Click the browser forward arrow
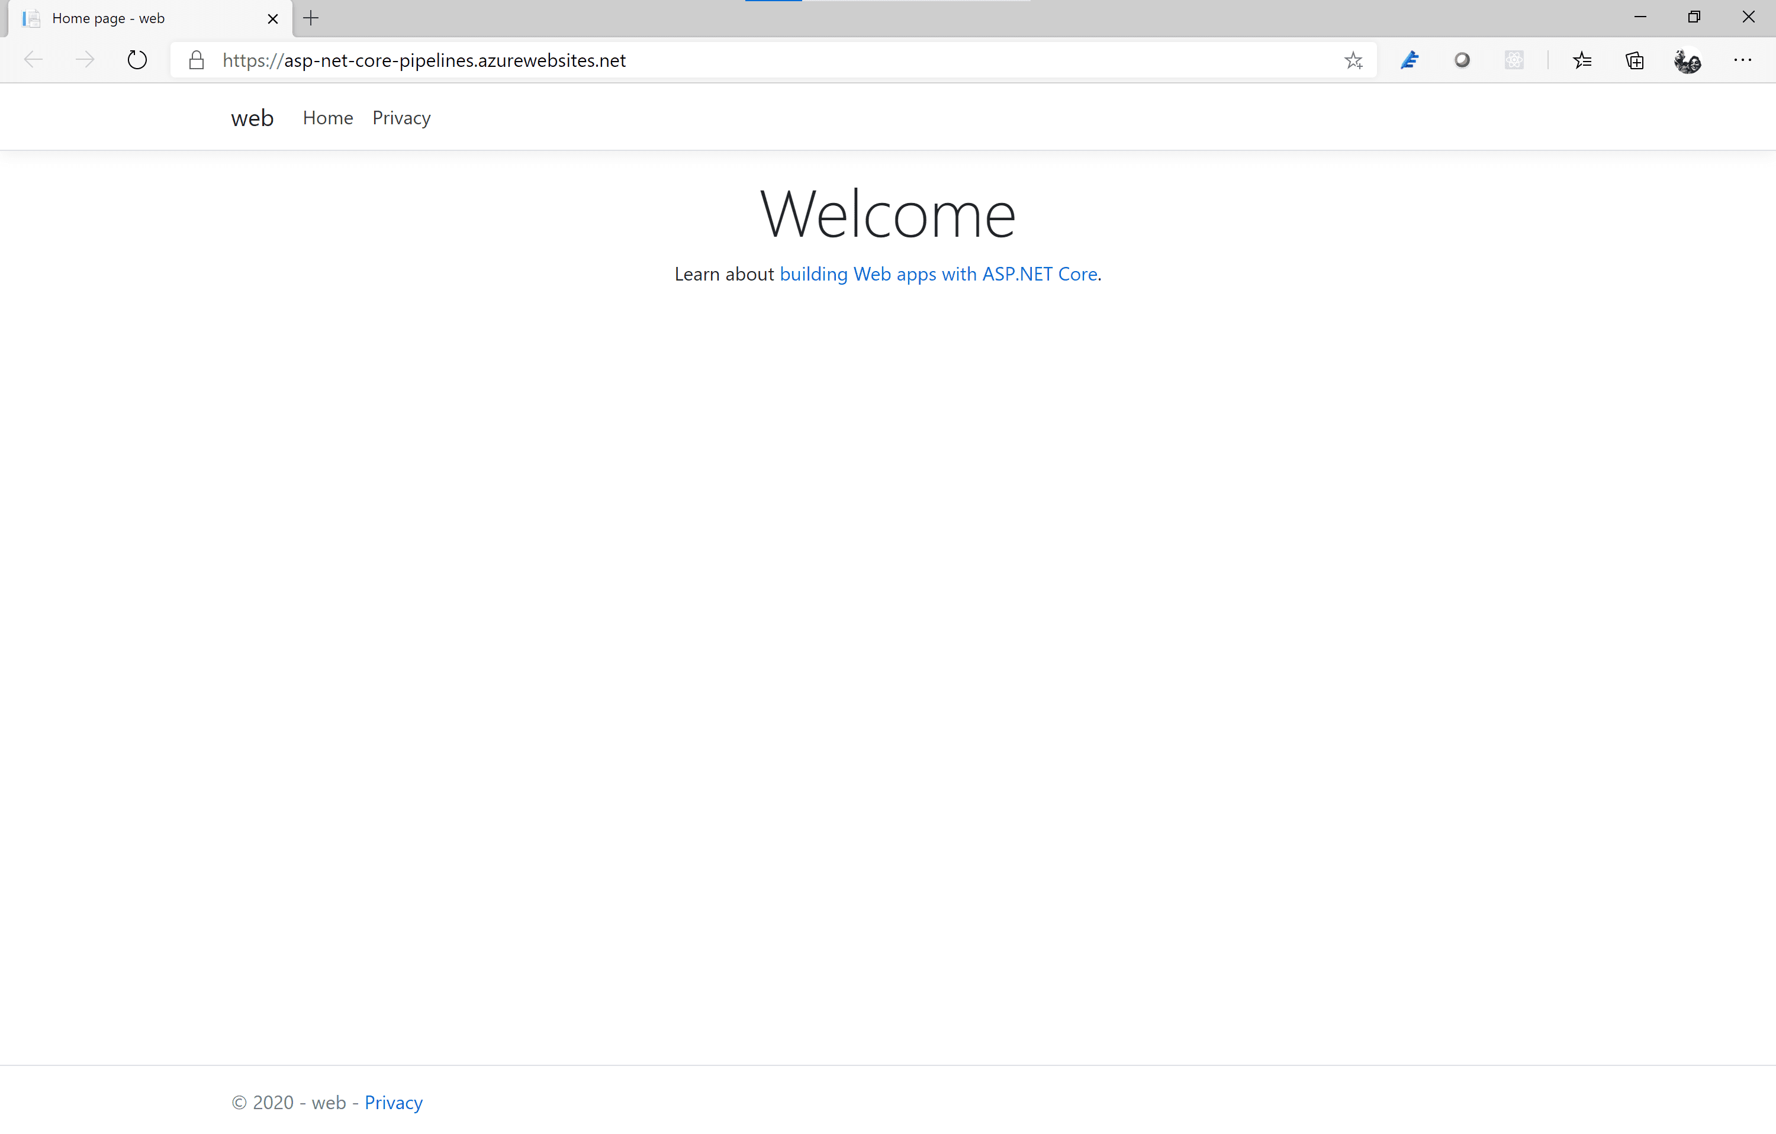Screen dimensions: 1776x1134 coord(86,60)
